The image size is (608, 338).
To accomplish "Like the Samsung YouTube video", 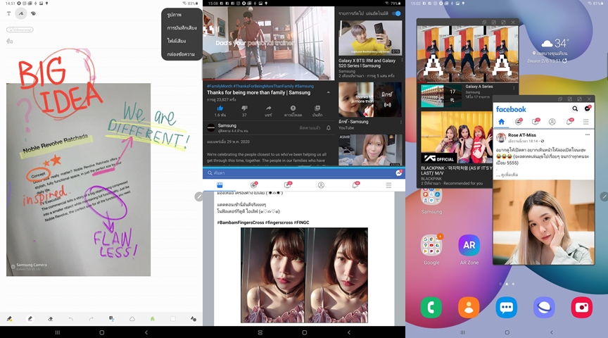I will [220, 108].
